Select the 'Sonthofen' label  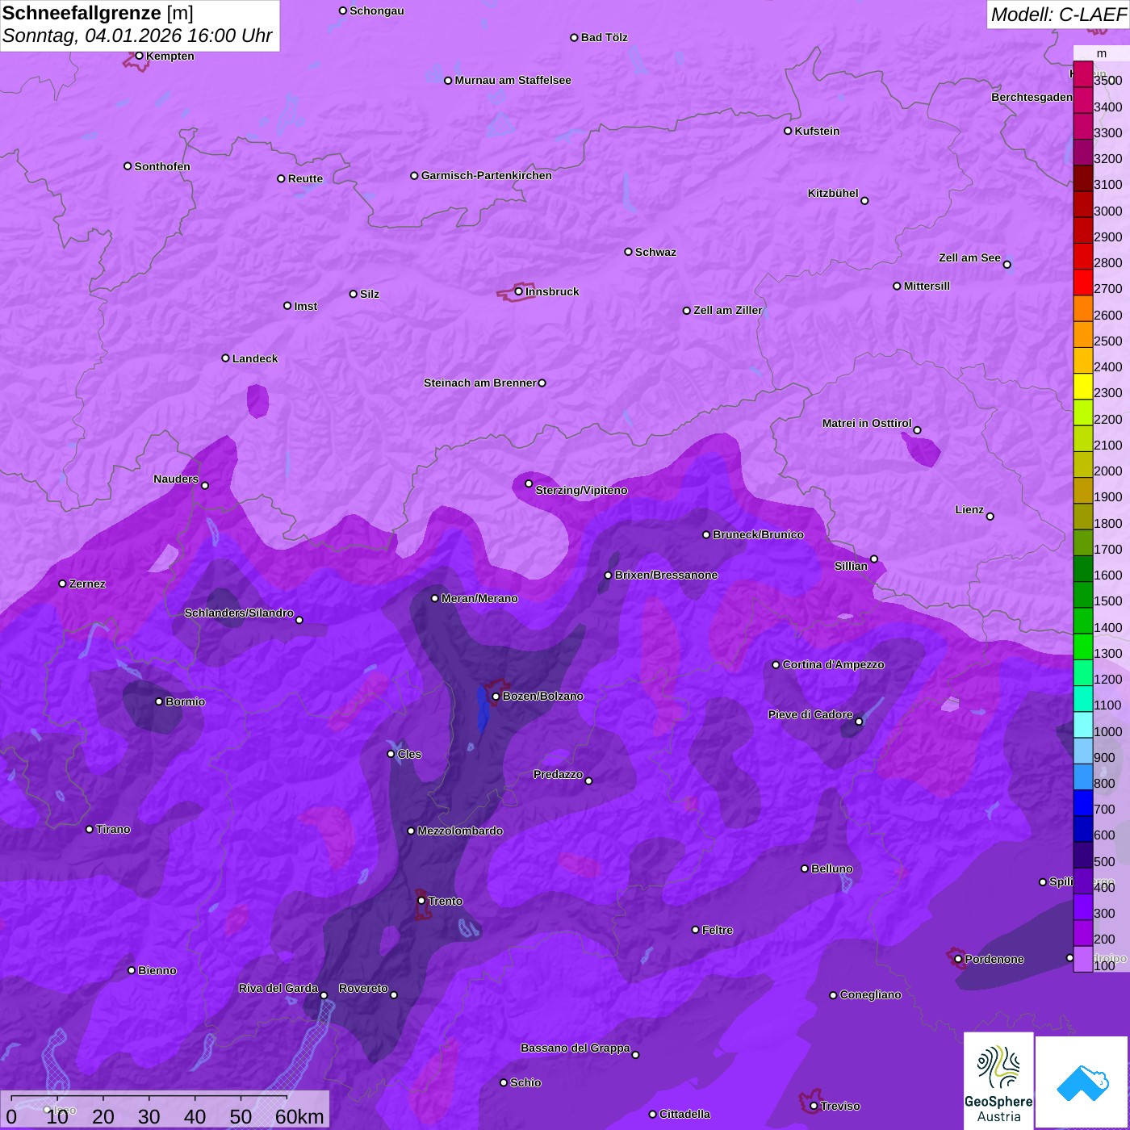coord(163,167)
